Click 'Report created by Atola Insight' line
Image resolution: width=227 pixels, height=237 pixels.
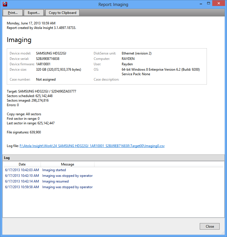[x=41, y=28]
